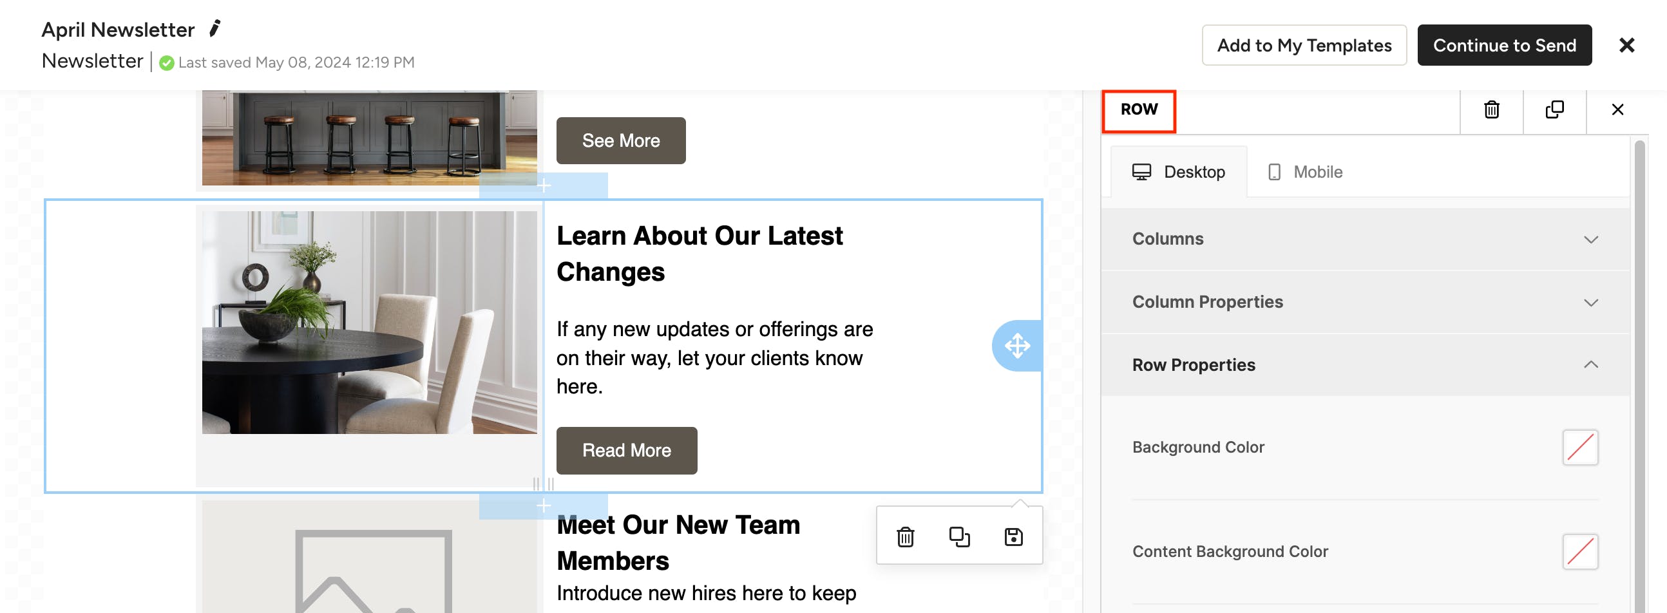Switch to the Mobile tab
This screenshot has width=1667, height=613.
[x=1305, y=172]
